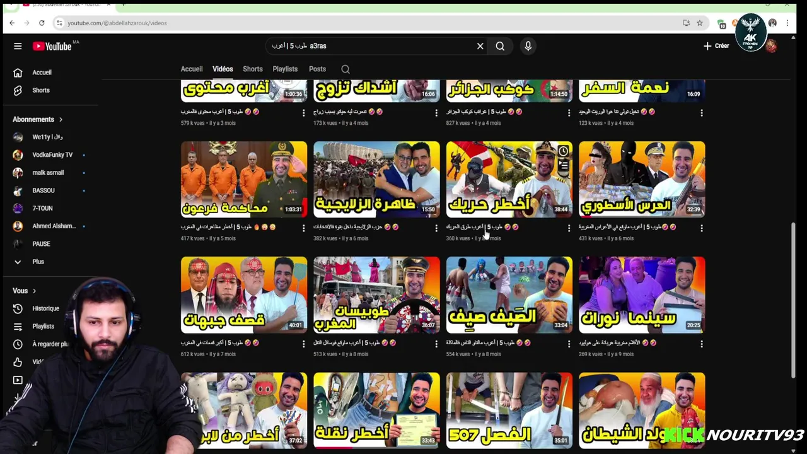
Task: Open the YouTube hamburger guide menu
Action: click(18, 46)
